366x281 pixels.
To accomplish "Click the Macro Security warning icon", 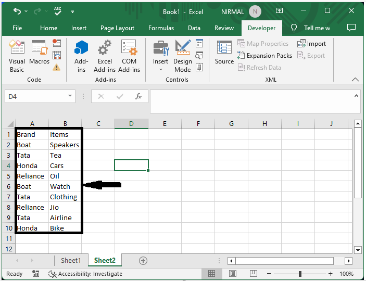I will click(57, 67).
